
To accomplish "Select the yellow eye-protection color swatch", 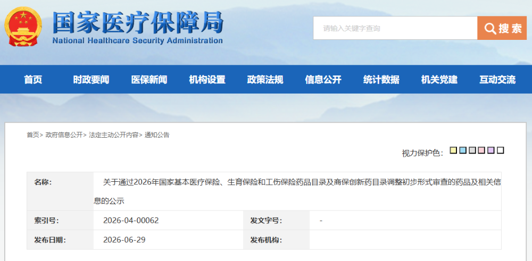I will pos(453,150).
